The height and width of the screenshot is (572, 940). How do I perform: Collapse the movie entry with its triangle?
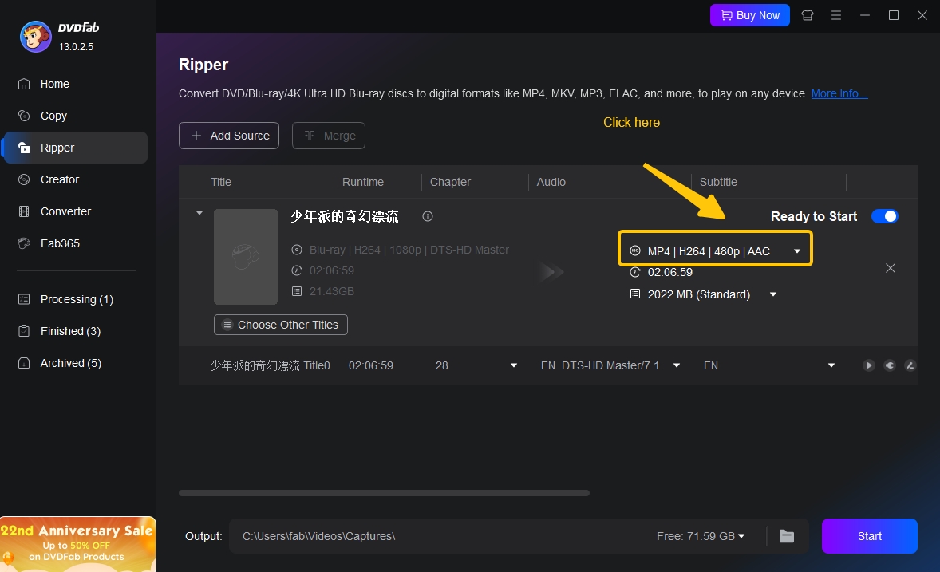(199, 213)
